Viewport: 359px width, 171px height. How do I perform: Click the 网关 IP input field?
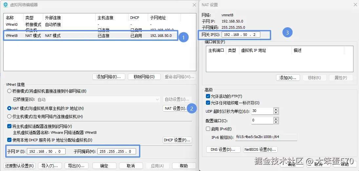[x=241, y=35]
